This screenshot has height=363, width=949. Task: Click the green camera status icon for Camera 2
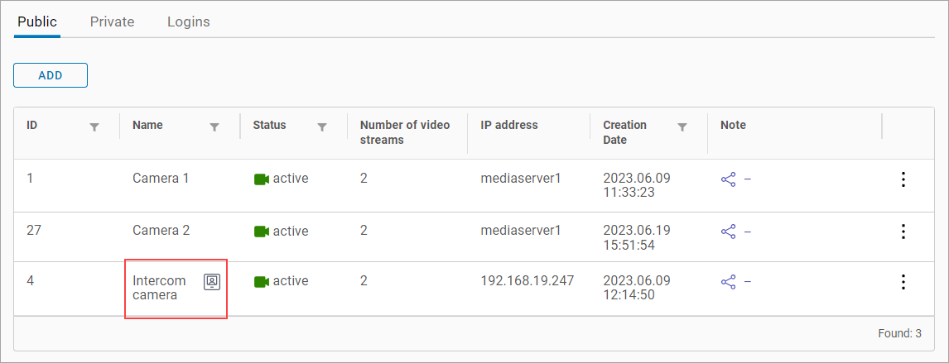(262, 232)
